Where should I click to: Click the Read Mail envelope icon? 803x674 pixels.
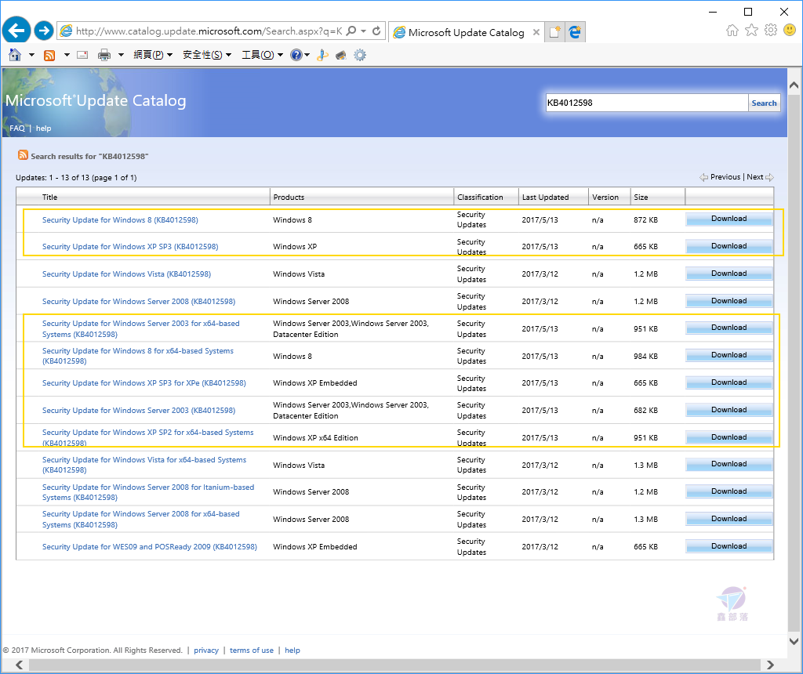click(x=82, y=55)
